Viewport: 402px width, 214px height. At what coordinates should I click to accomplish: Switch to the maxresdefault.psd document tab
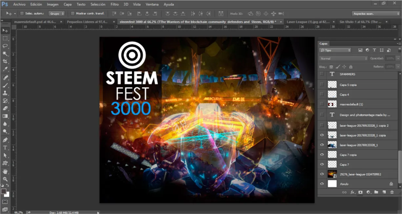tap(35, 22)
